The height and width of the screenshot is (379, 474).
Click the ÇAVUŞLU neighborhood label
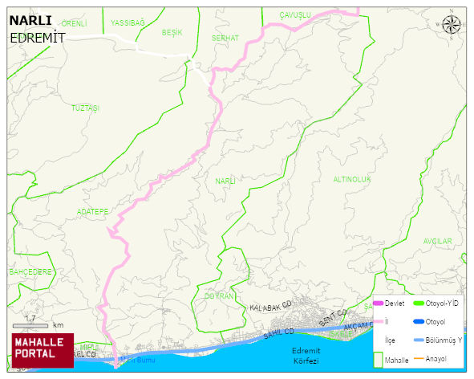point(295,14)
